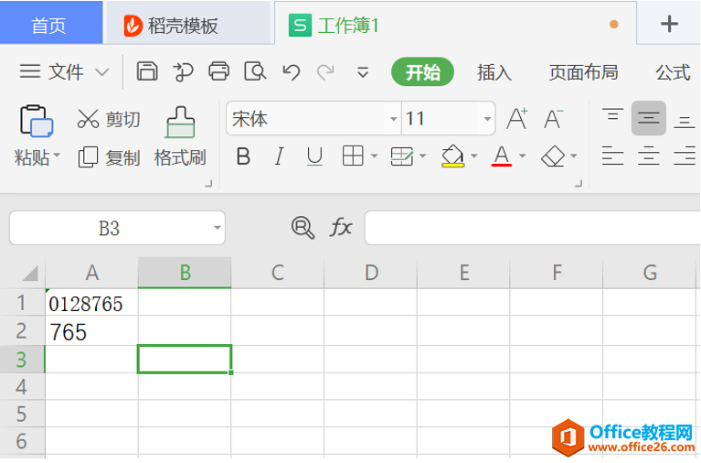Select cell containing 765
Viewport: 701px width, 463px height.
click(91, 331)
